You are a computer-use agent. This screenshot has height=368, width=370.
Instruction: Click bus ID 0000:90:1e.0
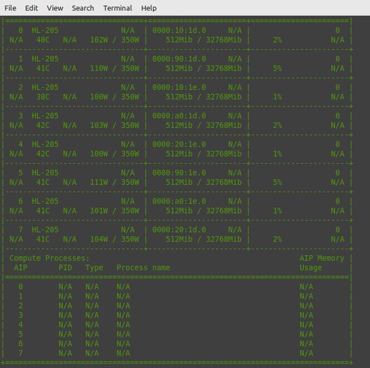pyautogui.click(x=179, y=173)
